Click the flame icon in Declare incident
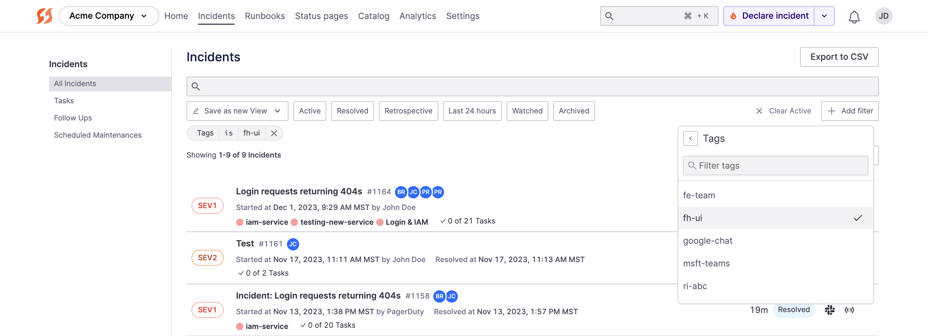Screen dimensions: 928x336 click(733, 16)
